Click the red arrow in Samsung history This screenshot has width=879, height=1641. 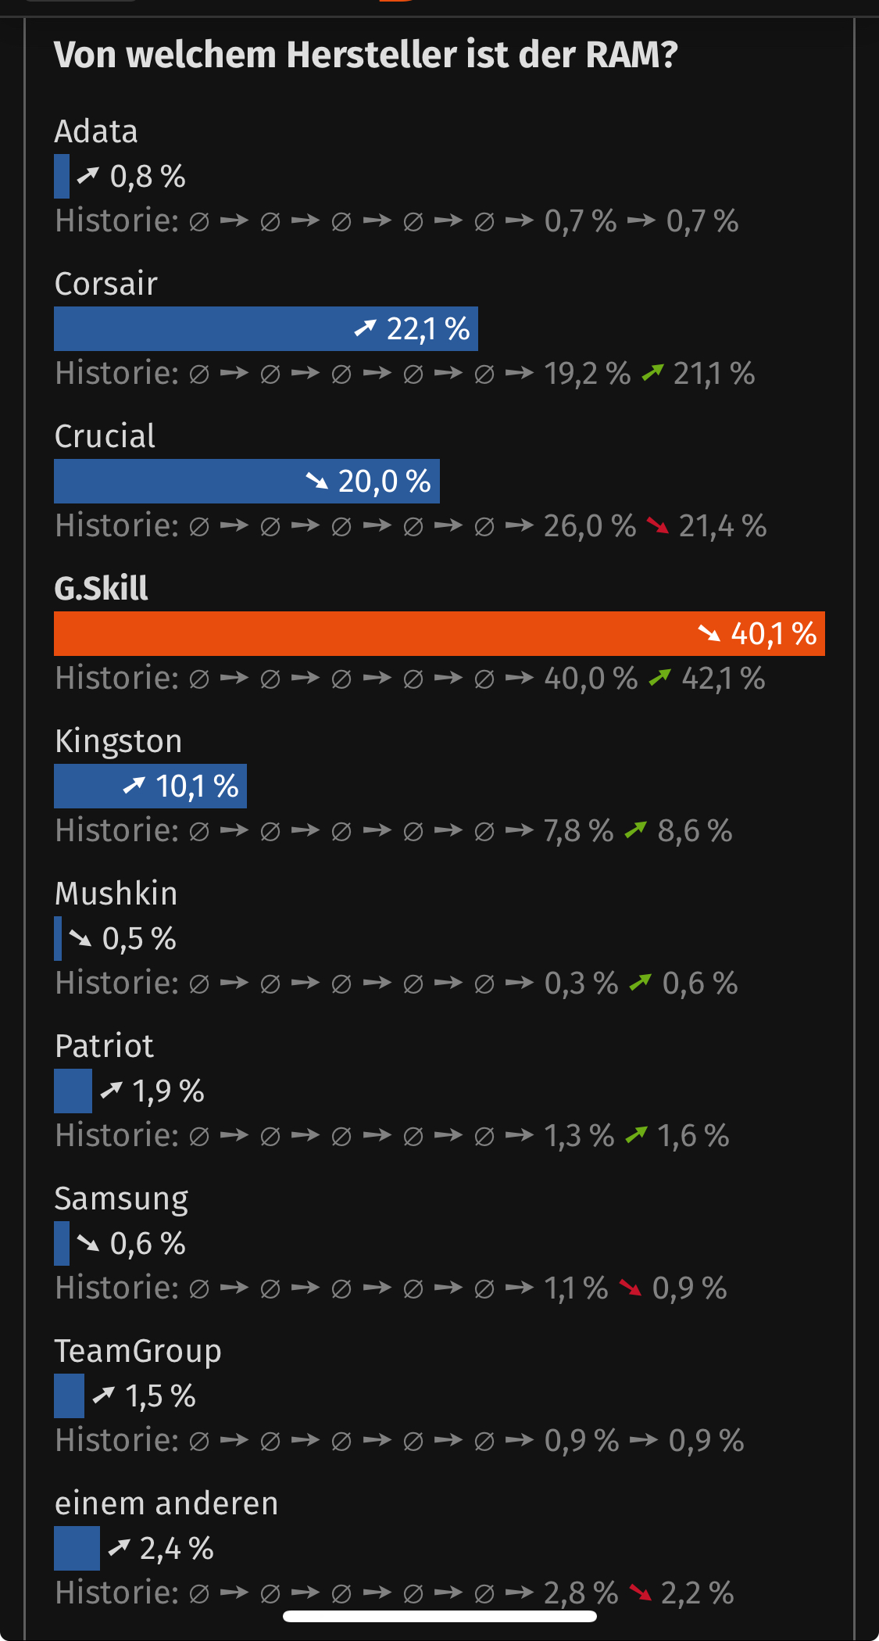(x=631, y=1288)
